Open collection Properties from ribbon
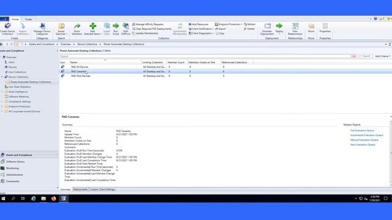This screenshot has width=392, height=220. (325, 28)
